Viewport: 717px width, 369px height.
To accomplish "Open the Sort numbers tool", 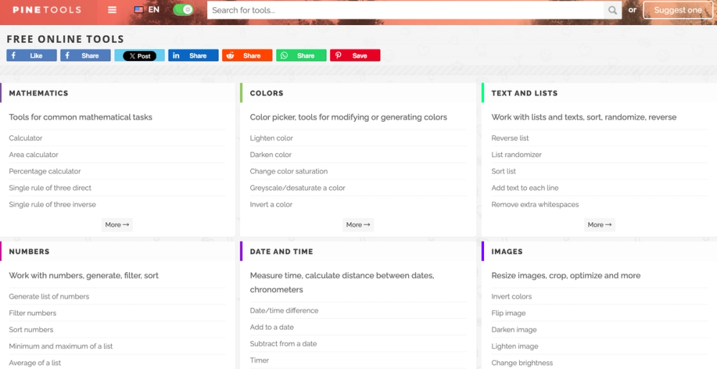I will tap(31, 330).
